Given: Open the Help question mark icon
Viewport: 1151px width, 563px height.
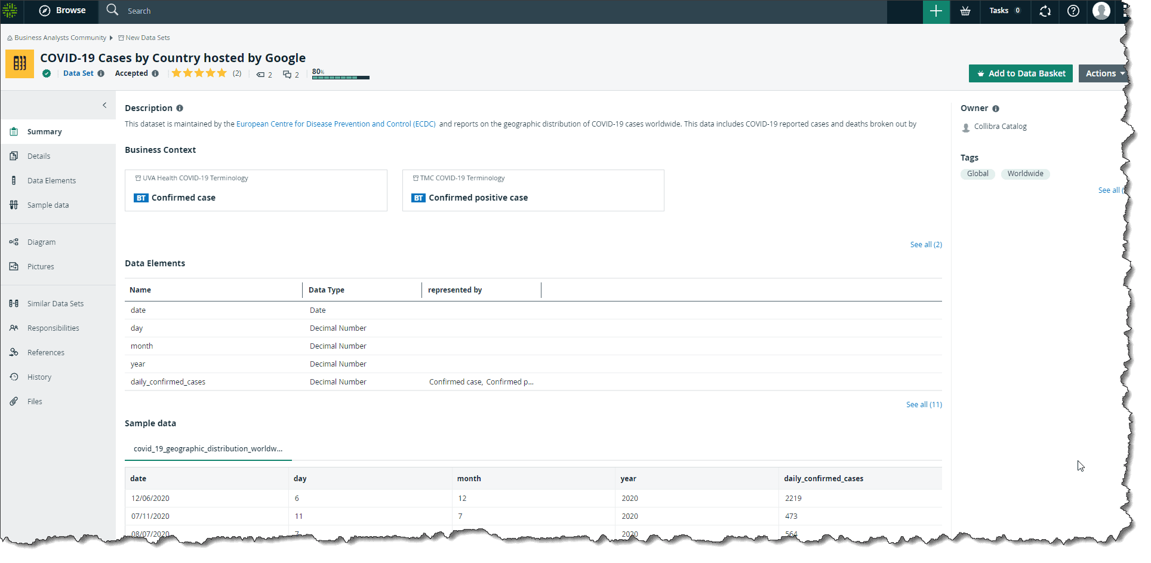Looking at the screenshot, I should click(1073, 11).
